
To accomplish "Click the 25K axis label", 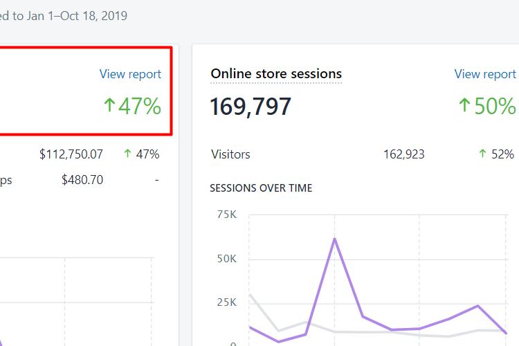I will point(227,302).
